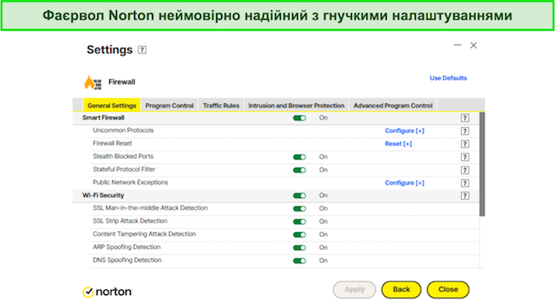The width and height of the screenshot is (555, 308).
Task: Switch to Traffic Rules tab
Action: pos(221,106)
